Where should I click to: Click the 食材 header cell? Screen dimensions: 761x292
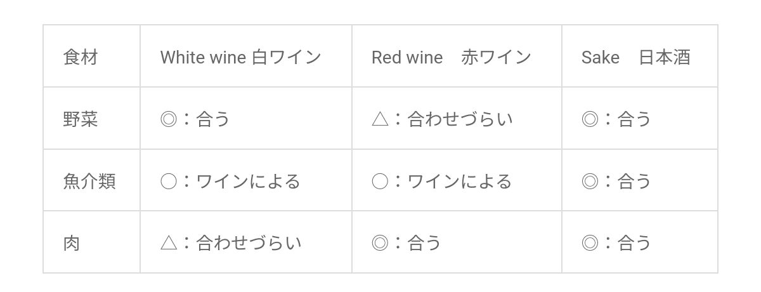81,57
